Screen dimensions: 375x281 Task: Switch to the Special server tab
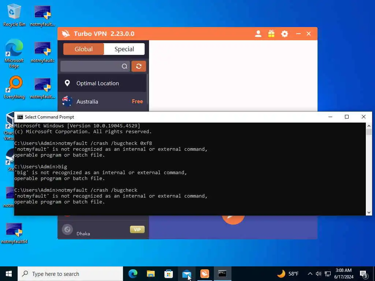(124, 49)
